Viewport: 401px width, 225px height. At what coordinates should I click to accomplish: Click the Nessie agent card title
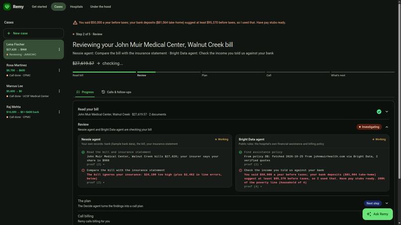[x=91, y=140]
